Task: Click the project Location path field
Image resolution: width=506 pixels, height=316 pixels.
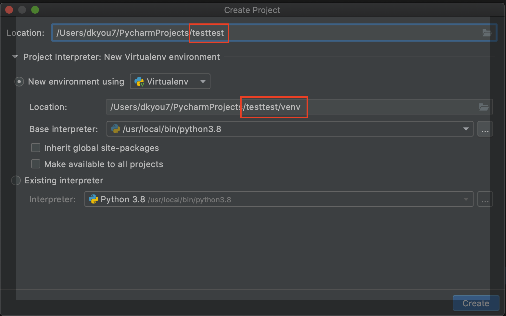Action: pos(274,33)
